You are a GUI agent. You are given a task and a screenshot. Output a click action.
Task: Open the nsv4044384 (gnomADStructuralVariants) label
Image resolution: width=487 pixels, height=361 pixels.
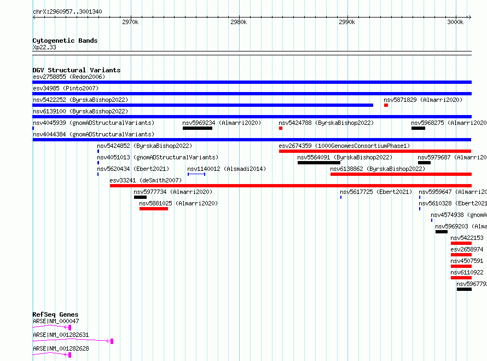click(94, 134)
